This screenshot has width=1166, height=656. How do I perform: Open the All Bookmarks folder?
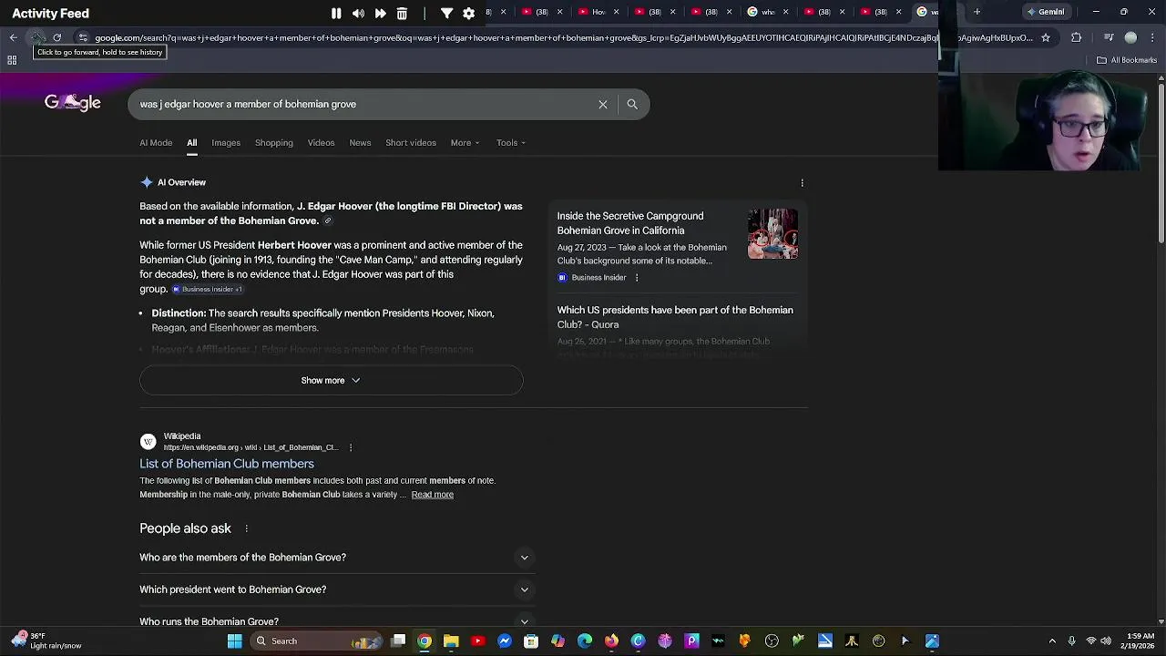tap(1127, 60)
